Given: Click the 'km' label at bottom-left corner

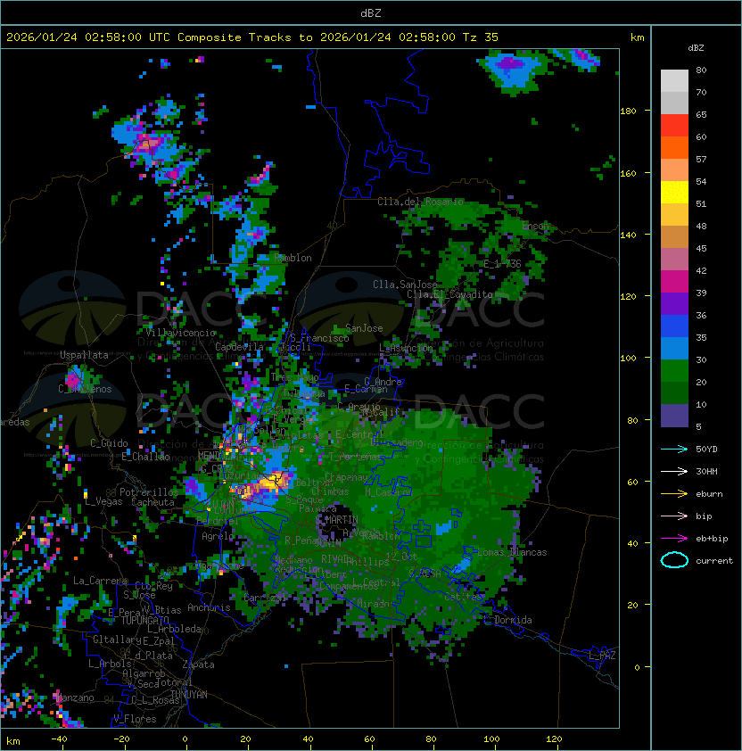Looking at the screenshot, I should click(13, 741).
